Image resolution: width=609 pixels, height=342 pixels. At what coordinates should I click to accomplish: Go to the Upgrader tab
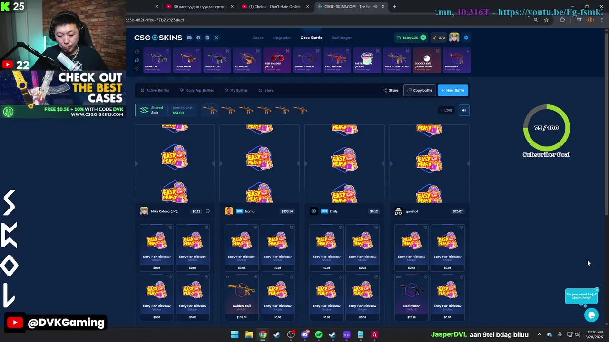[x=282, y=38]
